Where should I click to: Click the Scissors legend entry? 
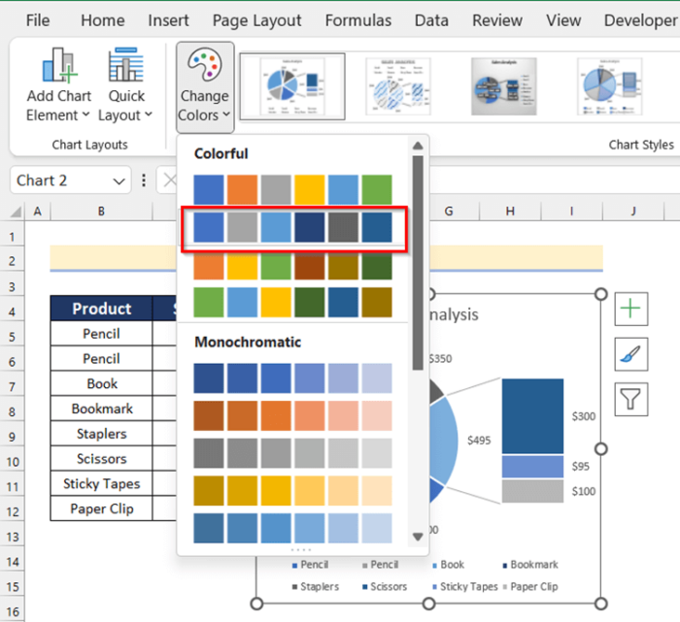[385, 586]
